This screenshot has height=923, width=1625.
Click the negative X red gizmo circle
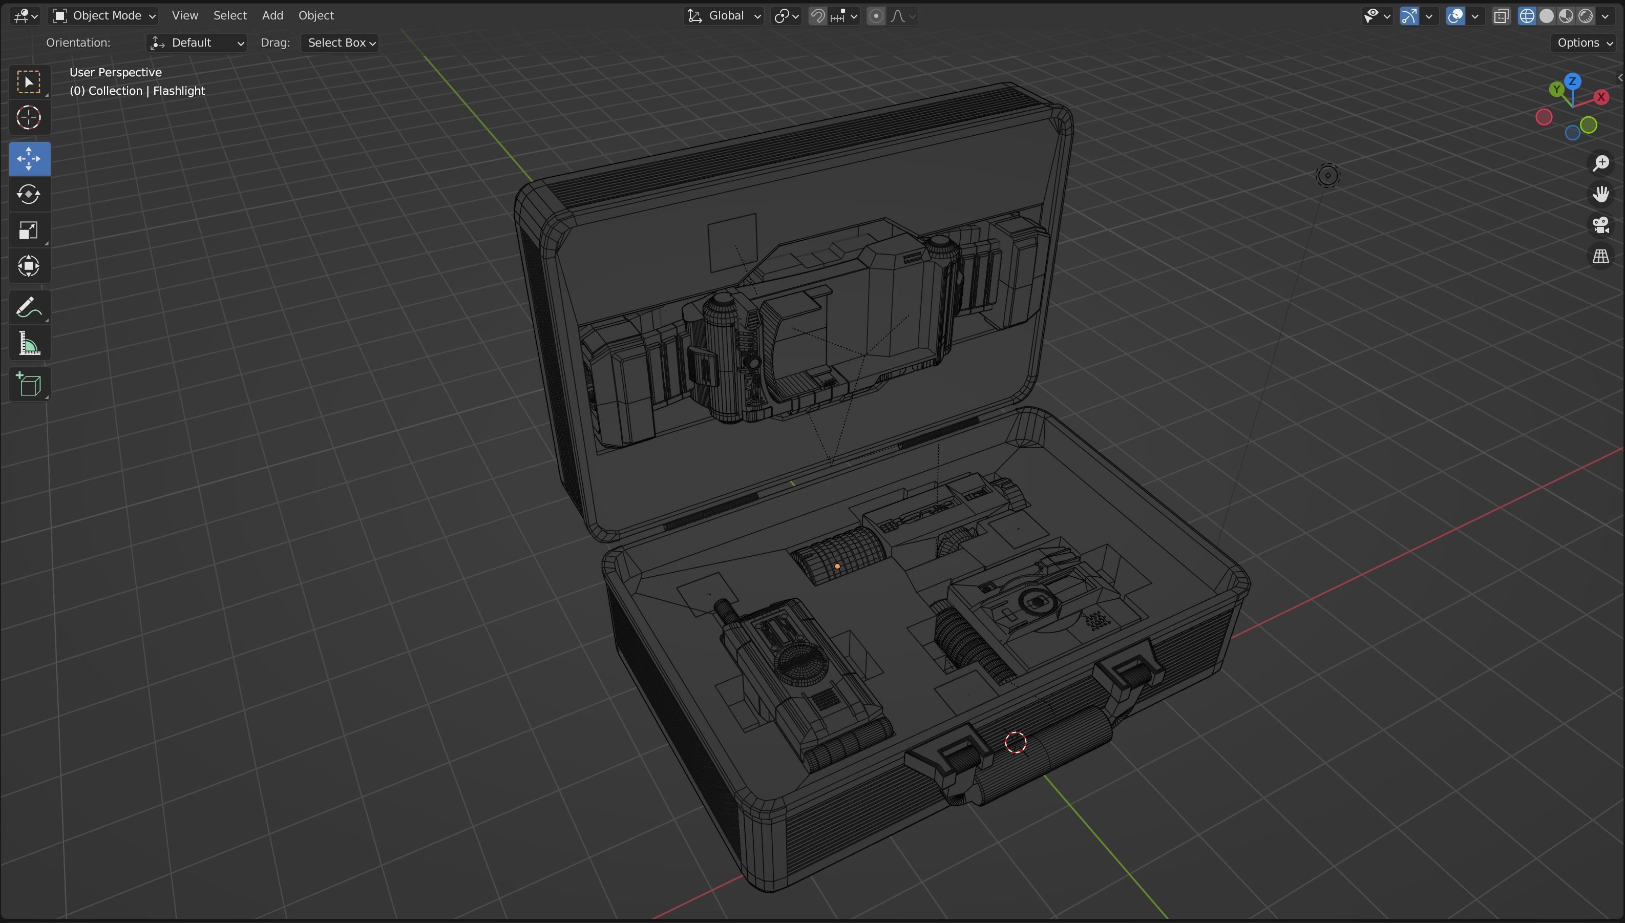pyautogui.click(x=1544, y=117)
